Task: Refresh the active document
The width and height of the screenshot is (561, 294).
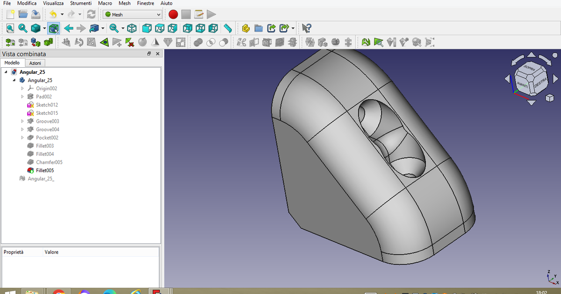Action: click(91, 14)
